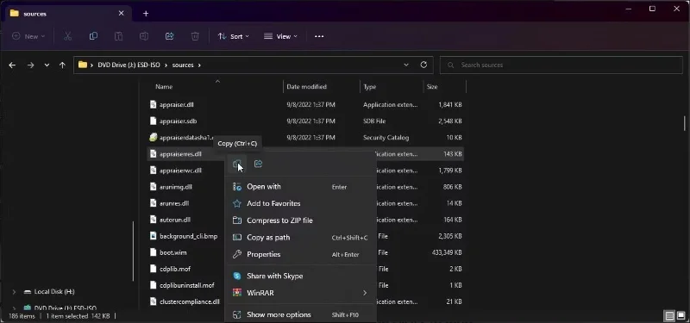The width and height of the screenshot is (690, 323).
Task: Open the See more (three dots) menu
Action: [x=319, y=36]
